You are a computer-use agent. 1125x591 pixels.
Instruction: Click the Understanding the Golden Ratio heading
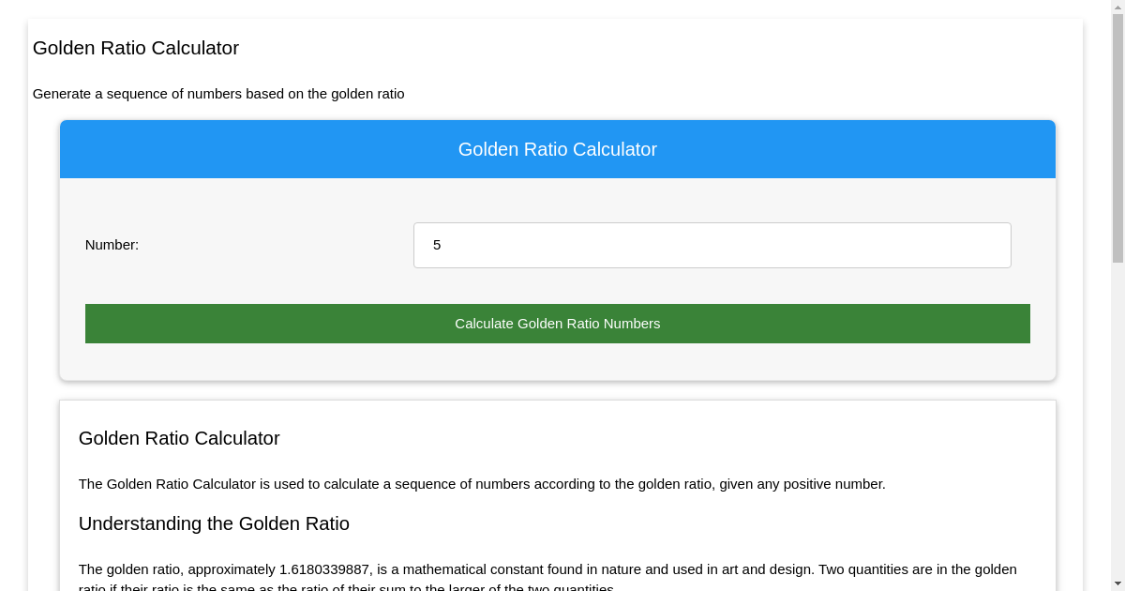point(214,523)
